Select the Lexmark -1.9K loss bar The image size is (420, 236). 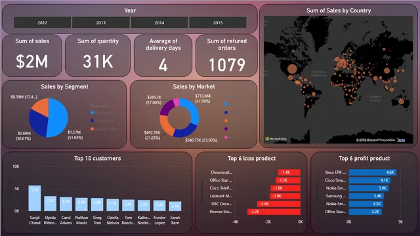pos(285,196)
